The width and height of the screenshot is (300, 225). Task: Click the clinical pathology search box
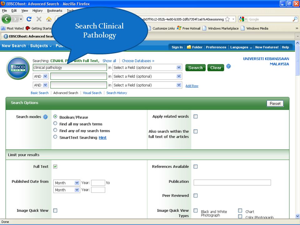70,67
